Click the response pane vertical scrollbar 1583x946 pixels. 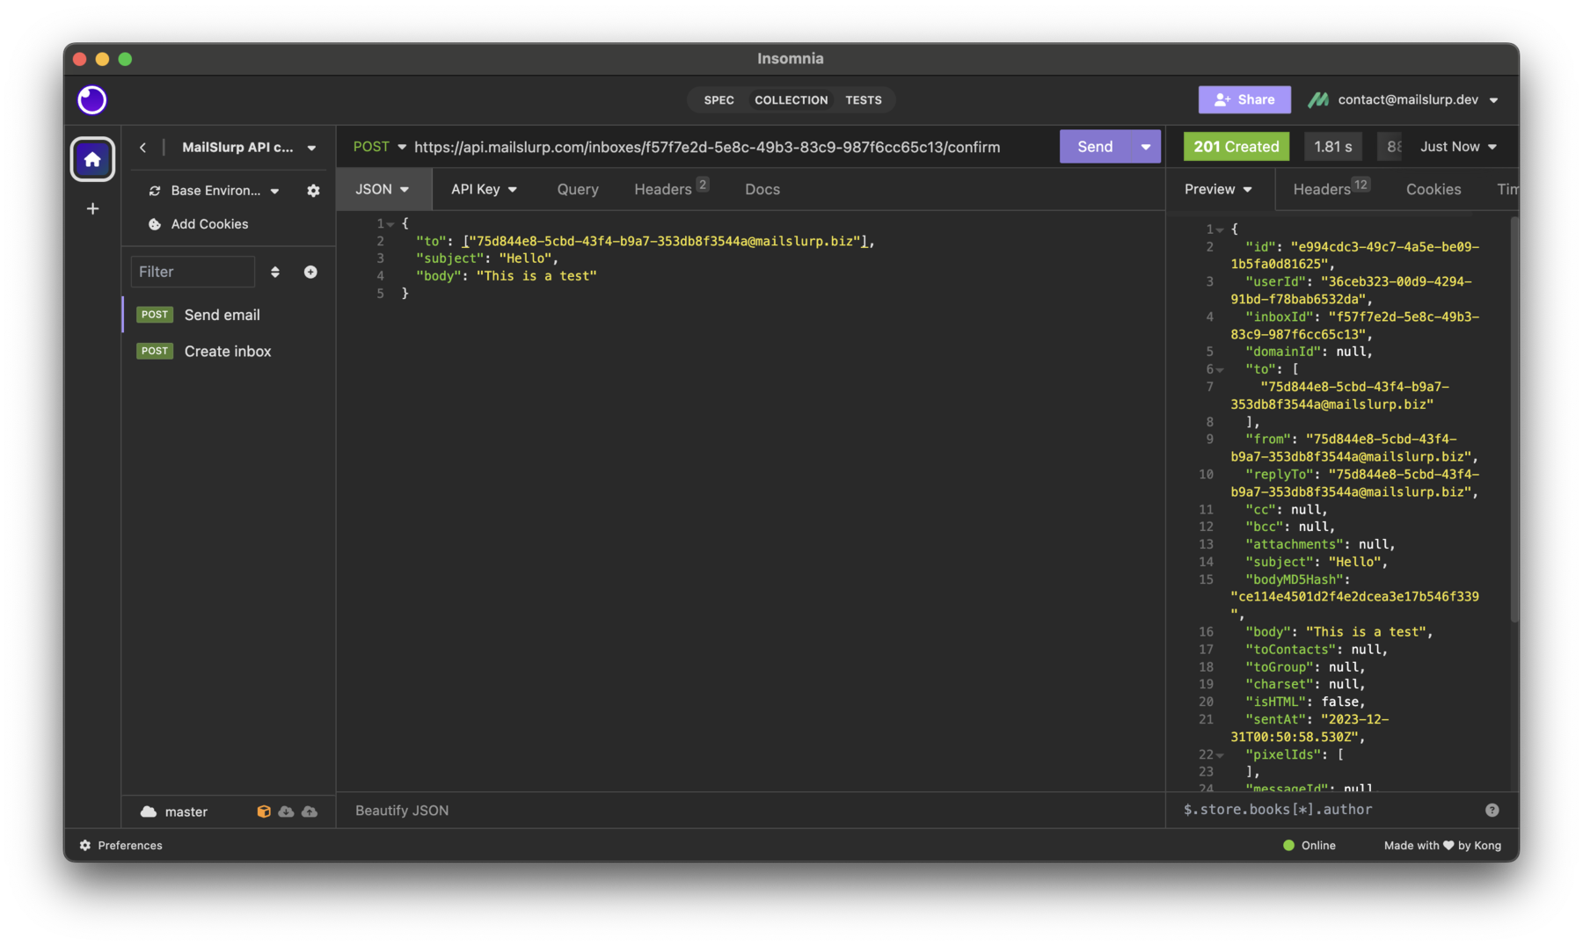coord(1514,420)
